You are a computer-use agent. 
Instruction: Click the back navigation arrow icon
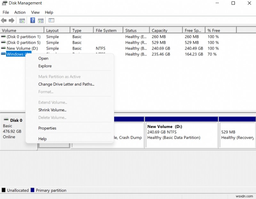pos(4,20)
